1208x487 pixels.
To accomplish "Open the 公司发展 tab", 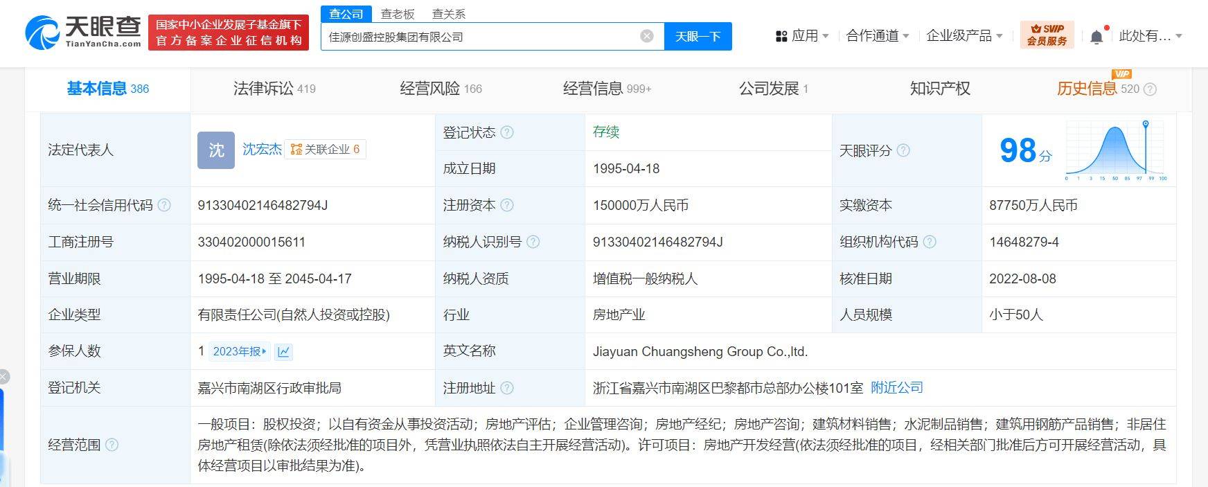I will pos(773,89).
